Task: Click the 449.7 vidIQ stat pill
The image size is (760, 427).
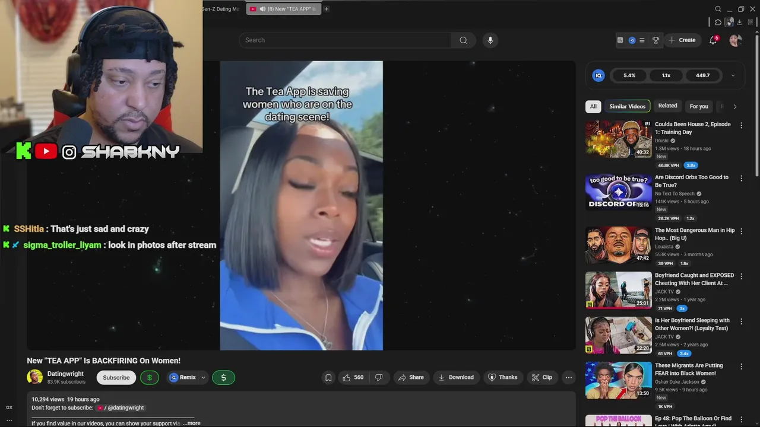Action: point(703,75)
